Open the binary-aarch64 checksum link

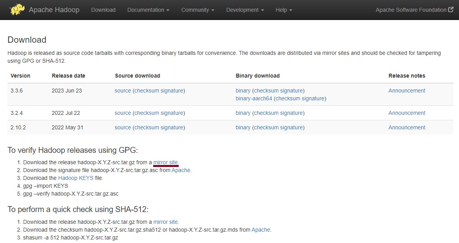pos(288,98)
